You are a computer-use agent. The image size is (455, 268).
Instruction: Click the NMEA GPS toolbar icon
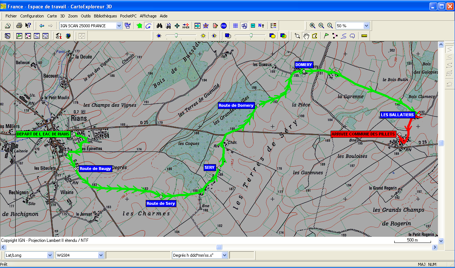click(186, 26)
